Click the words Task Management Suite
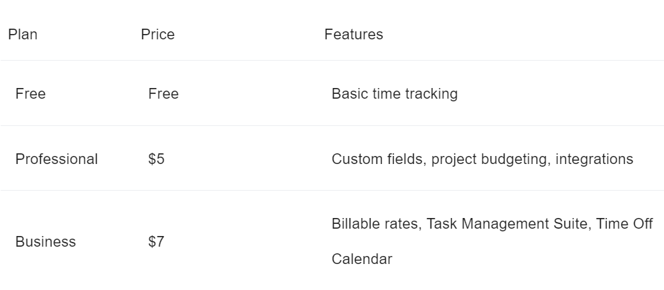 coord(509,224)
